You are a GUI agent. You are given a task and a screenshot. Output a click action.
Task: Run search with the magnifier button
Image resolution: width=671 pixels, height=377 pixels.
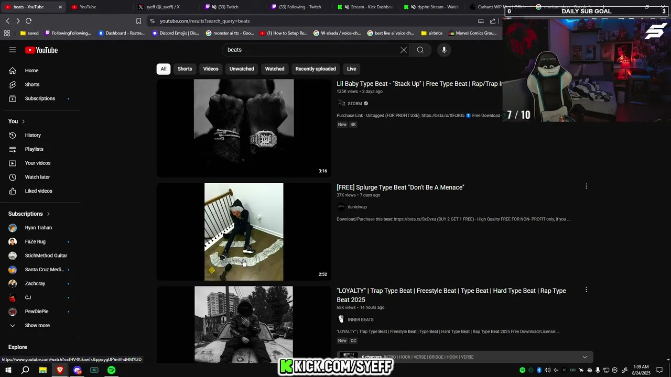tap(420, 50)
